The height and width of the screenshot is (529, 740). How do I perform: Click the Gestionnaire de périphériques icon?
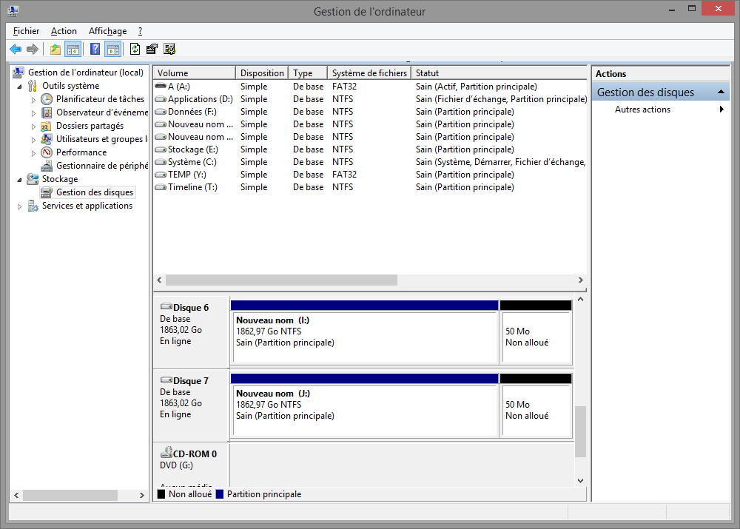pyautogui.click(x=47, y=166)
